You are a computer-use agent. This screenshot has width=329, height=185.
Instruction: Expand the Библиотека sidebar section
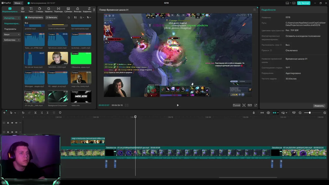(x=12, y=40)
